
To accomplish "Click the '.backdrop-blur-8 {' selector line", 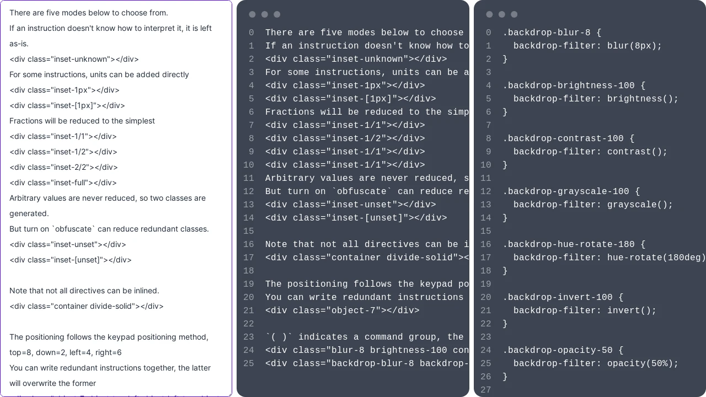I will coord(552,33).
